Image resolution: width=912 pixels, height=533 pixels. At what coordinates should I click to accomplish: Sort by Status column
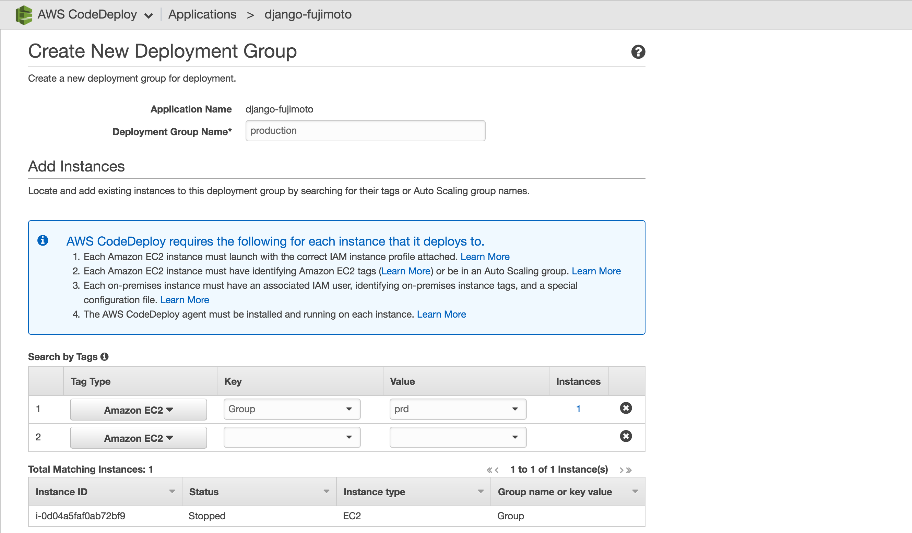(259, 492)
